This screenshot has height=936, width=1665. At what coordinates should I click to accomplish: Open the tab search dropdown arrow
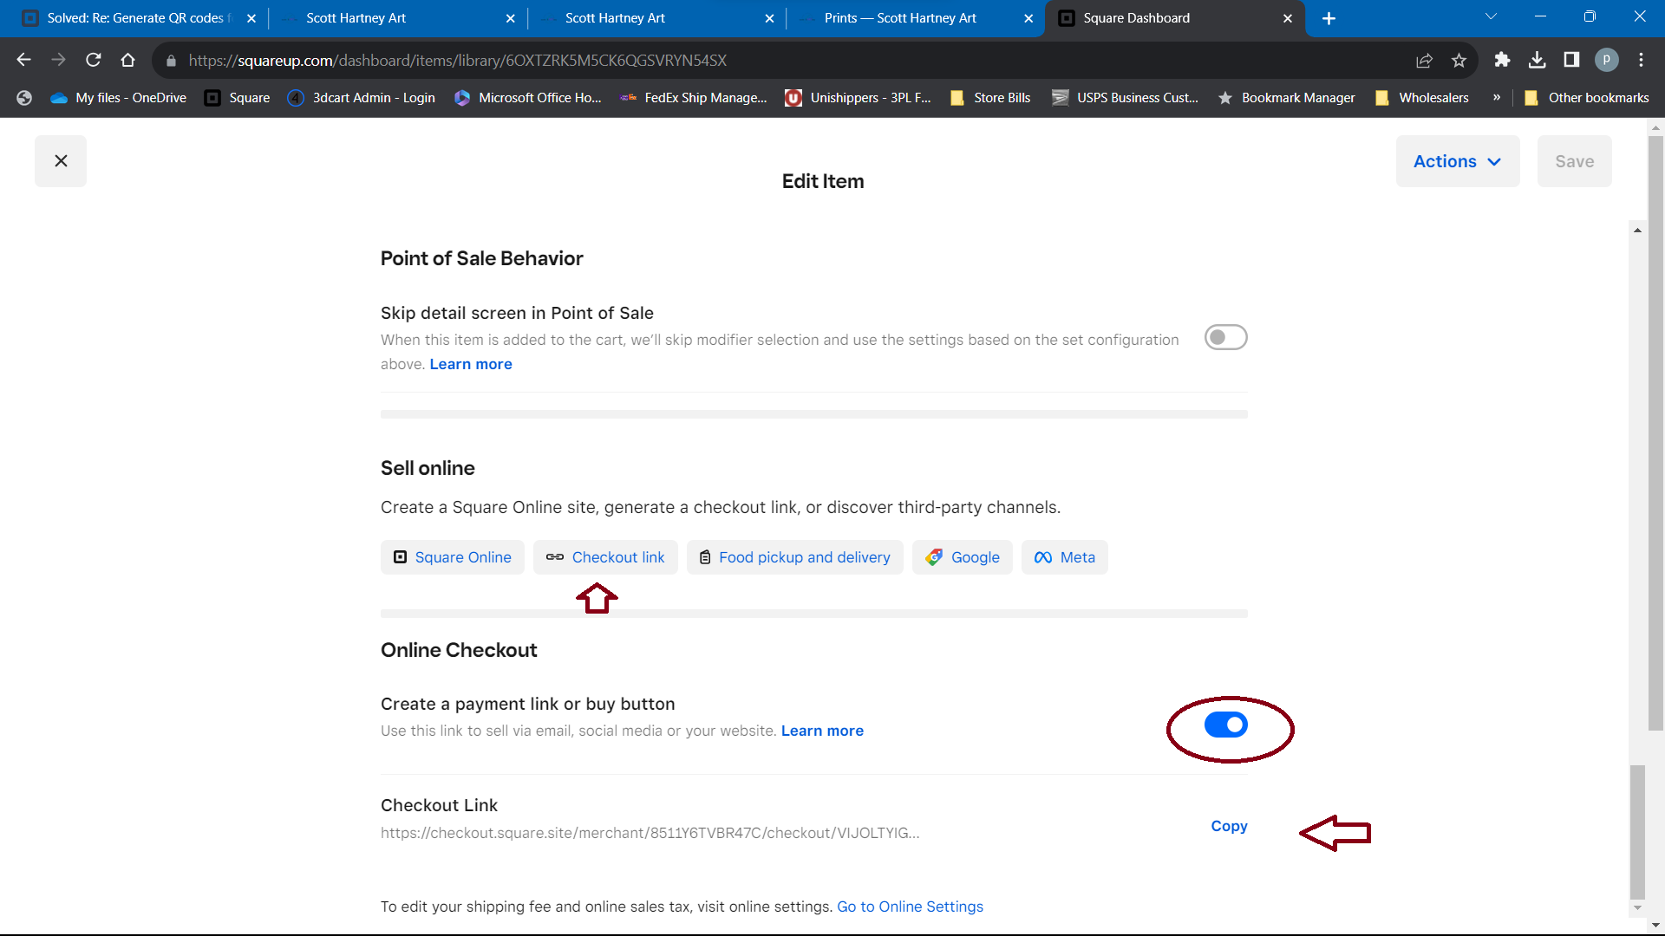(1491, 17)
